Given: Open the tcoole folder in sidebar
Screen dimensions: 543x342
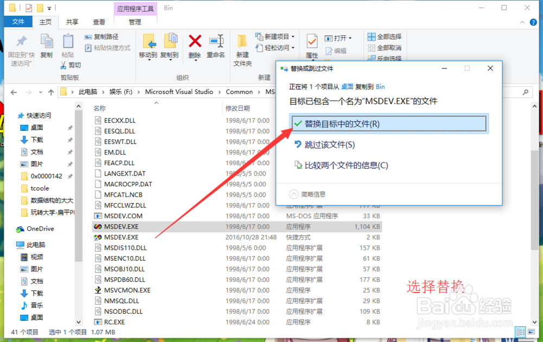Looking at the screenshot, I should (35, 188).
